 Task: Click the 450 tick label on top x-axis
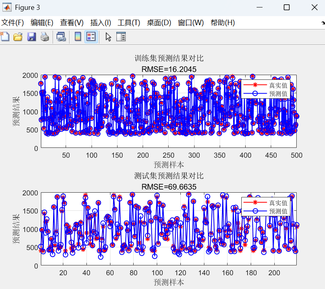pos(271,155)
